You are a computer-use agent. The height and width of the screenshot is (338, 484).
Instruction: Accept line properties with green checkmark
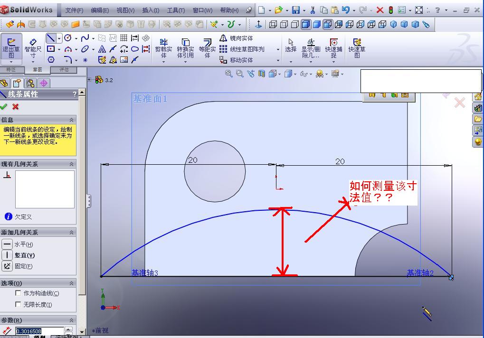pos(3,106)
